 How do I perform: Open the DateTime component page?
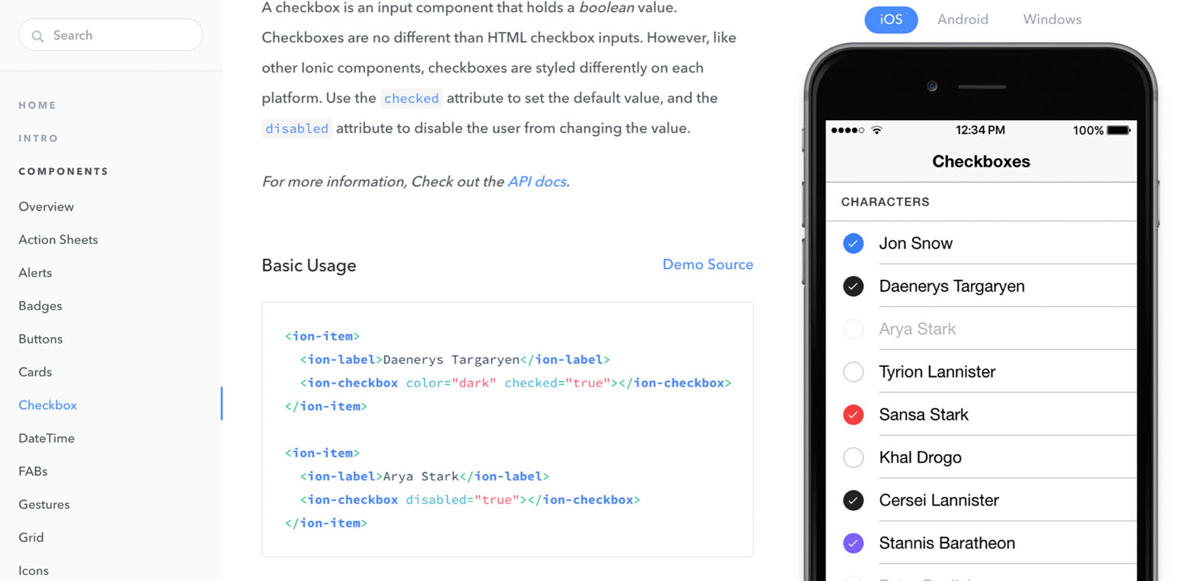coord(47,438)
